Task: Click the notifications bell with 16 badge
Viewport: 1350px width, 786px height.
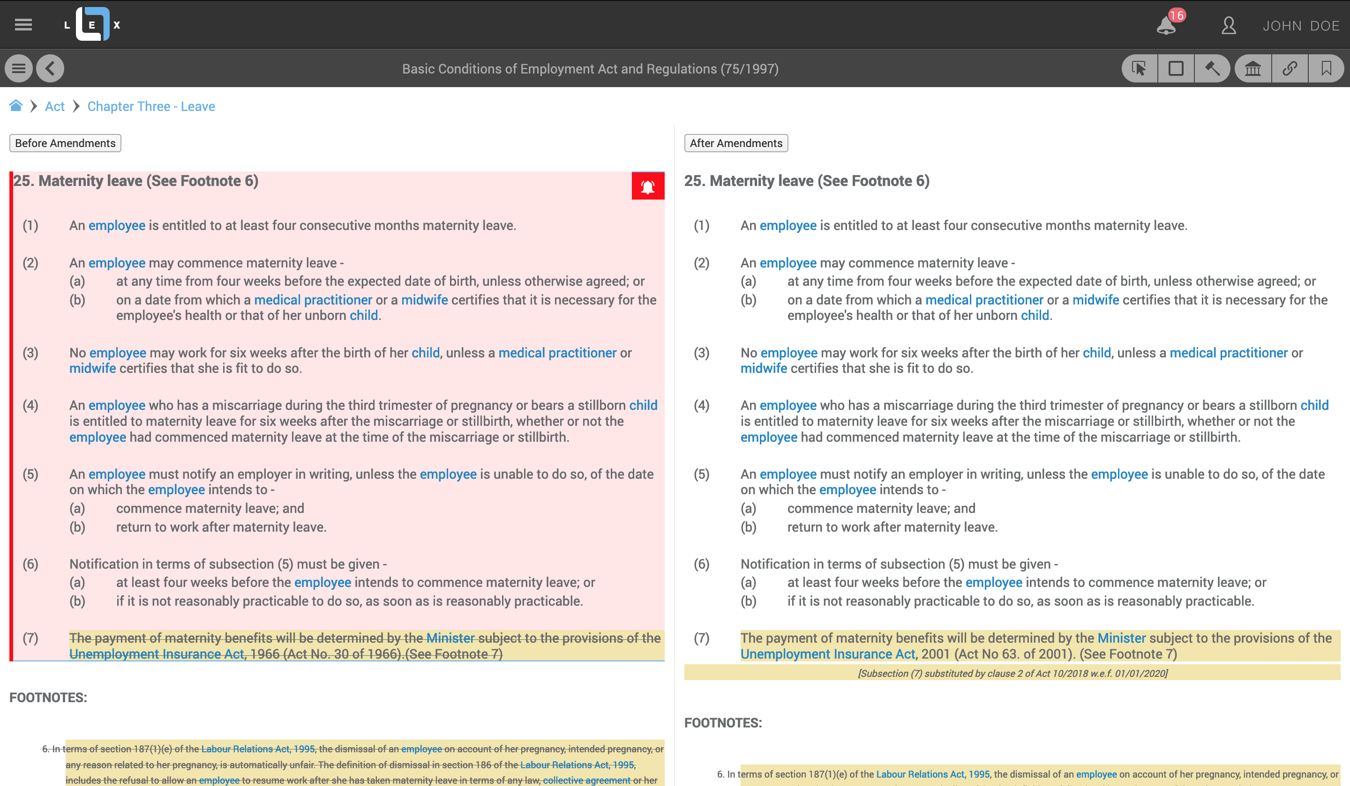Action: tap(1166, 25)
